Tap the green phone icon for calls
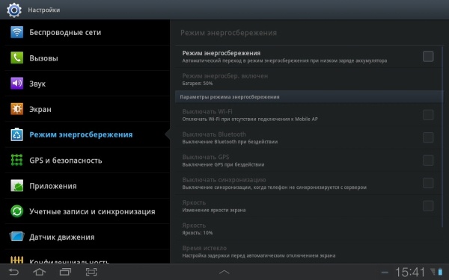This screenshot has width=449, height=280. click(17, 57)
